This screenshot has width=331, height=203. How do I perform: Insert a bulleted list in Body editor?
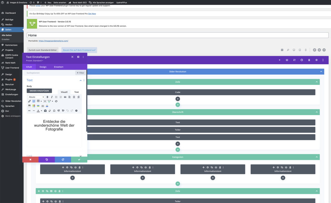click(56, 97)
